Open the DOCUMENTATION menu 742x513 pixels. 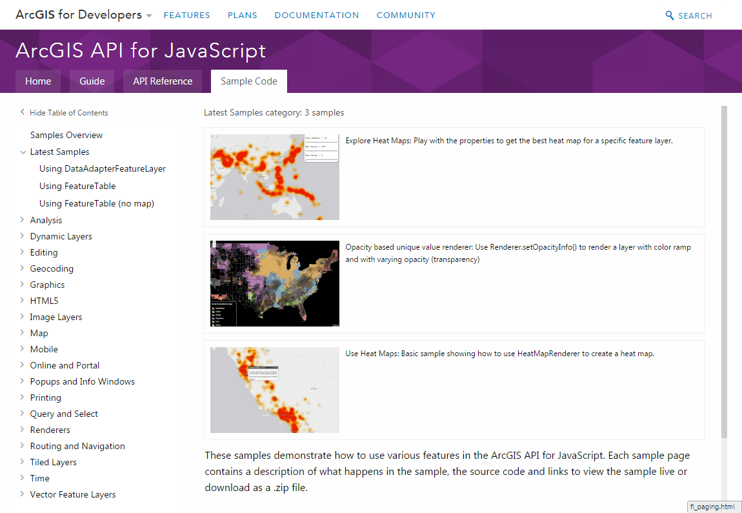pos(317,15)
